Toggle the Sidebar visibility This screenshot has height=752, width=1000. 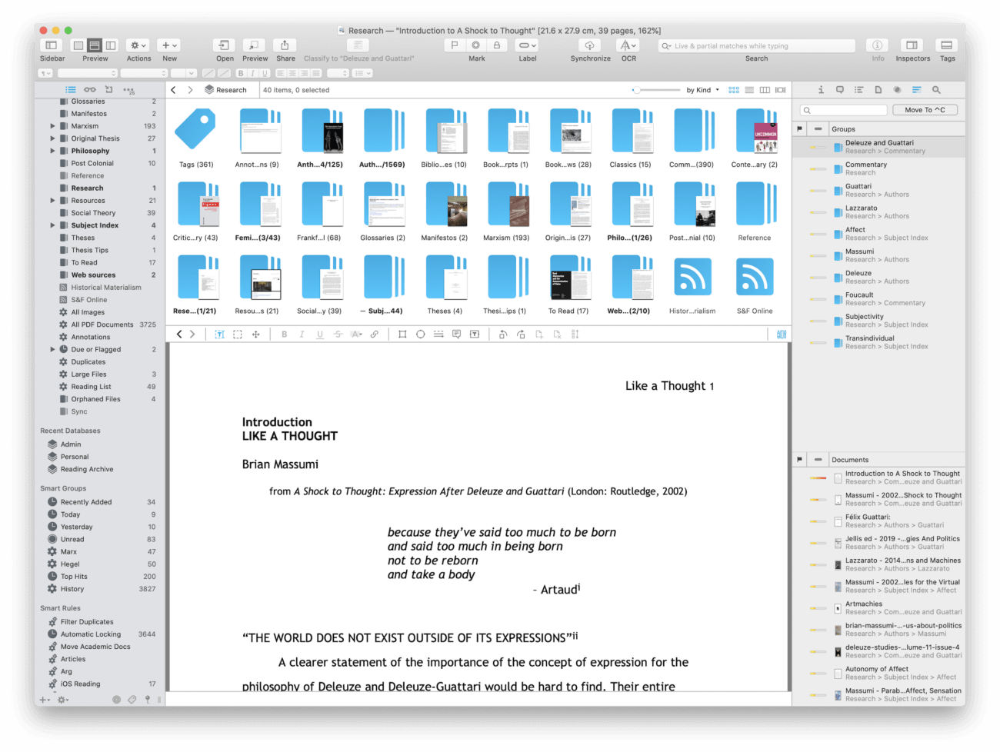click(52, 45)
